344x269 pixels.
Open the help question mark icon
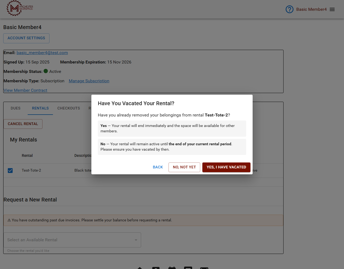click(289, 9)
